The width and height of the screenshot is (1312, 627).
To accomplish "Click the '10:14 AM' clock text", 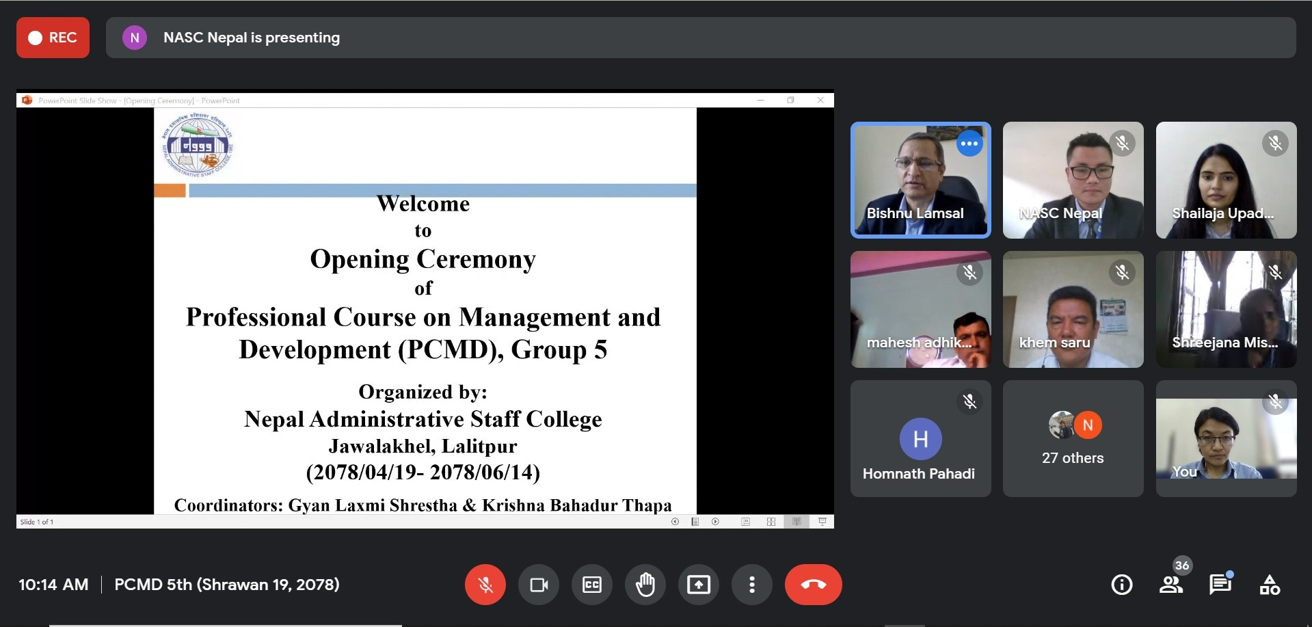I will (53, 585).
